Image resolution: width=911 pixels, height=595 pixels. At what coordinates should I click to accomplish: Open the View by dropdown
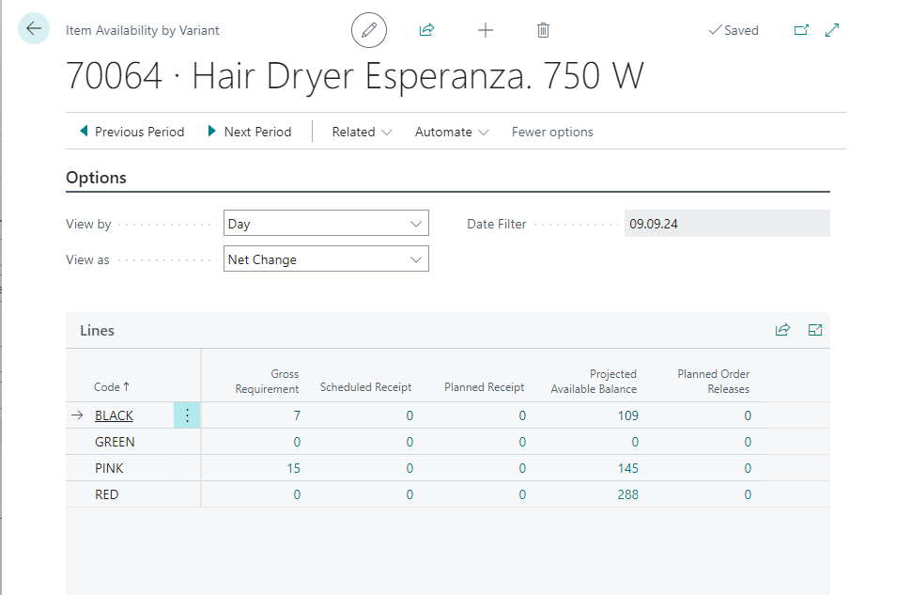(326, 224)
